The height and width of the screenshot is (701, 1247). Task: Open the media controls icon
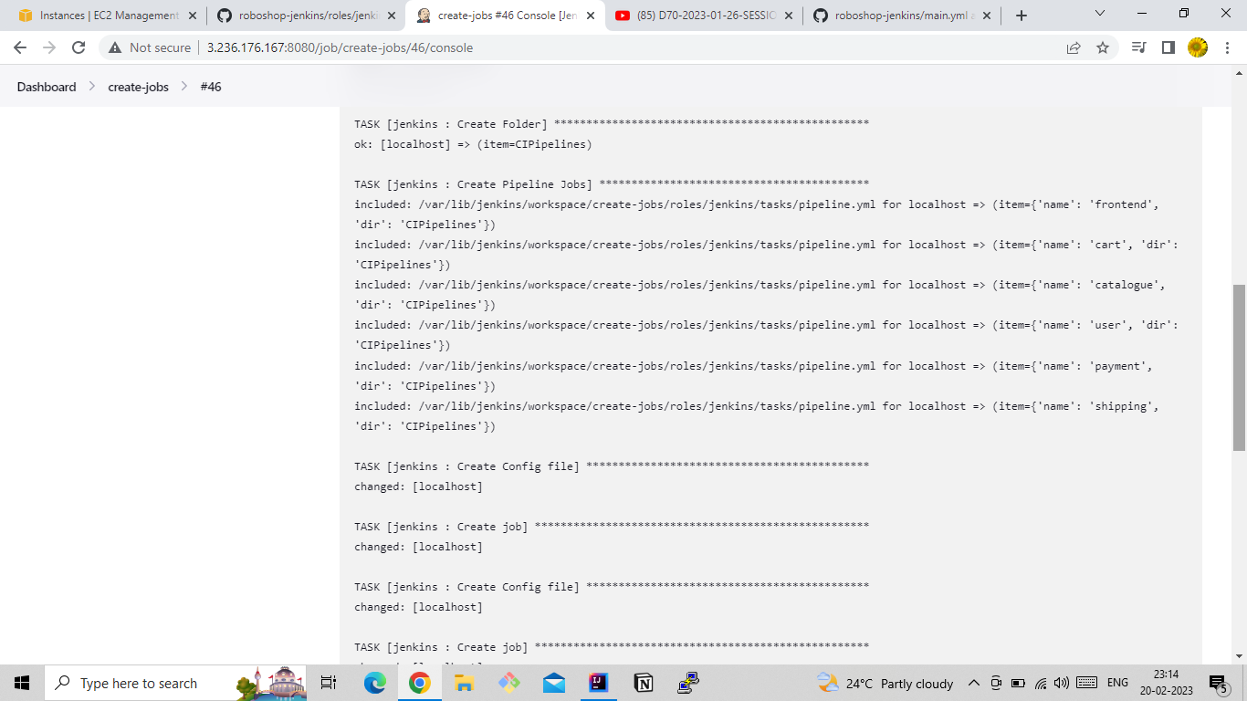[1138, 47]
